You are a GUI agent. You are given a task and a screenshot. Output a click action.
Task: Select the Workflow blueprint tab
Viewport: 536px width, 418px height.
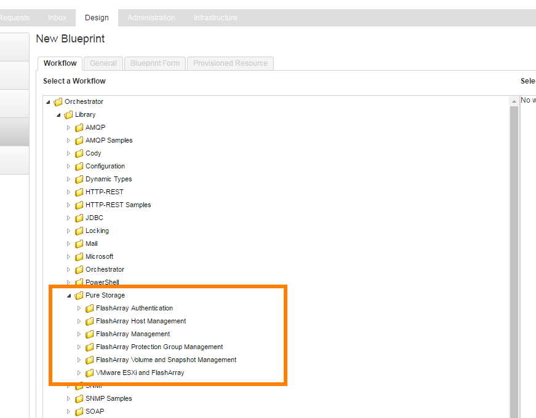[x=60, y=63]
